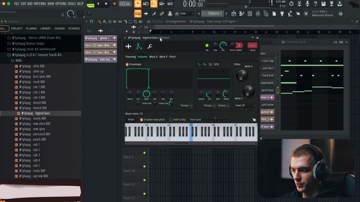Toggle the envelope Tempo switch
This screenshot has width=360, height=202.
[191, 105]
